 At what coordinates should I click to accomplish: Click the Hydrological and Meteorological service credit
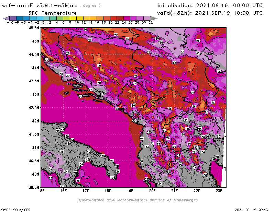pyautogui.click(x=137, y=200)
